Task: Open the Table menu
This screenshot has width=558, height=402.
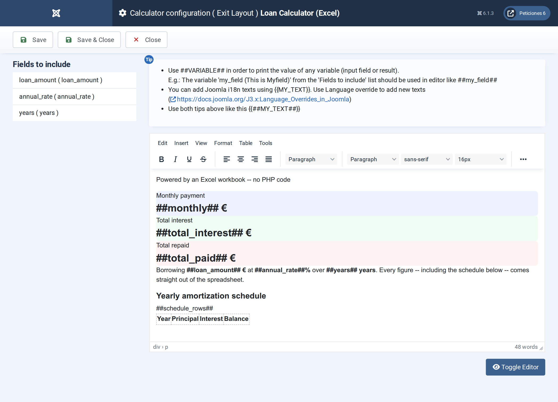Action: (x=246, y=143)
